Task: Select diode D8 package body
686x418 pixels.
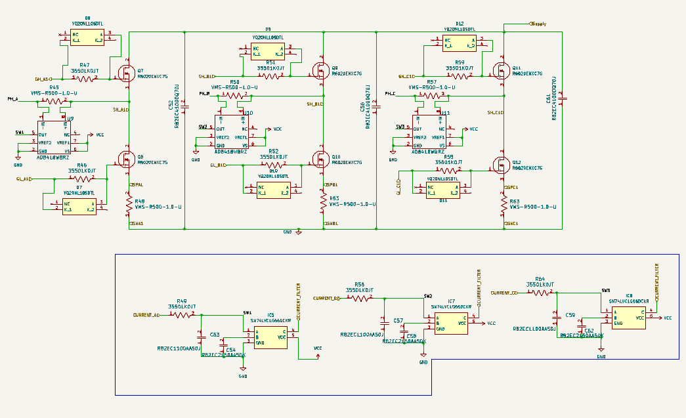Action: (87, 37)
